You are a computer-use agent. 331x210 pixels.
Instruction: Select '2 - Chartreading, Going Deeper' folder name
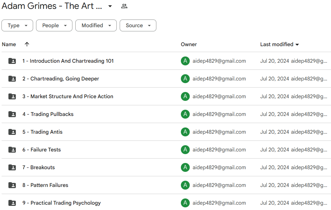tap(61, 79)
